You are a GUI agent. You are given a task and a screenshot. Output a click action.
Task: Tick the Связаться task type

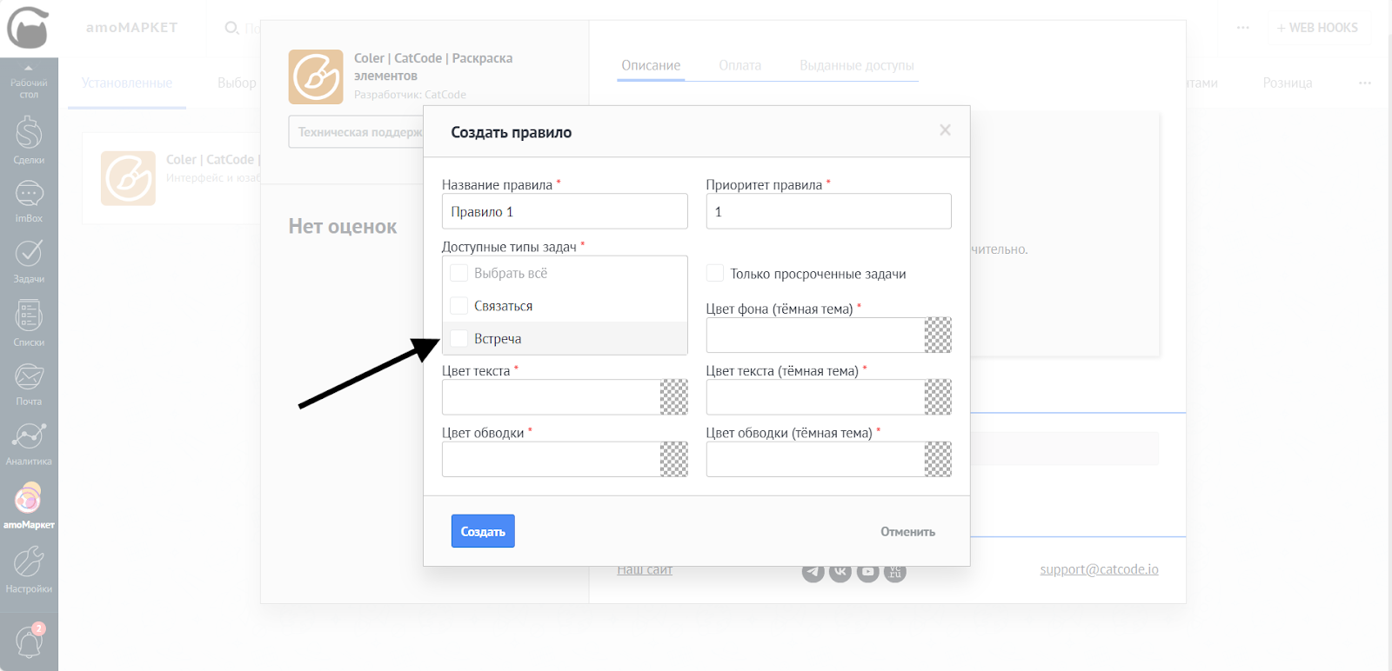[x=459, y=306]
